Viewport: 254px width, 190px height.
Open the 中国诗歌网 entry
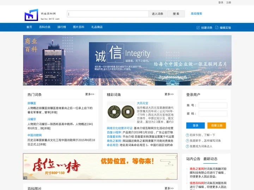[x=35, y=135]
